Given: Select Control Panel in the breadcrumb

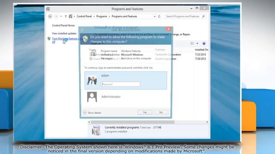Looking at the screenshot, I should pos(84,16).
